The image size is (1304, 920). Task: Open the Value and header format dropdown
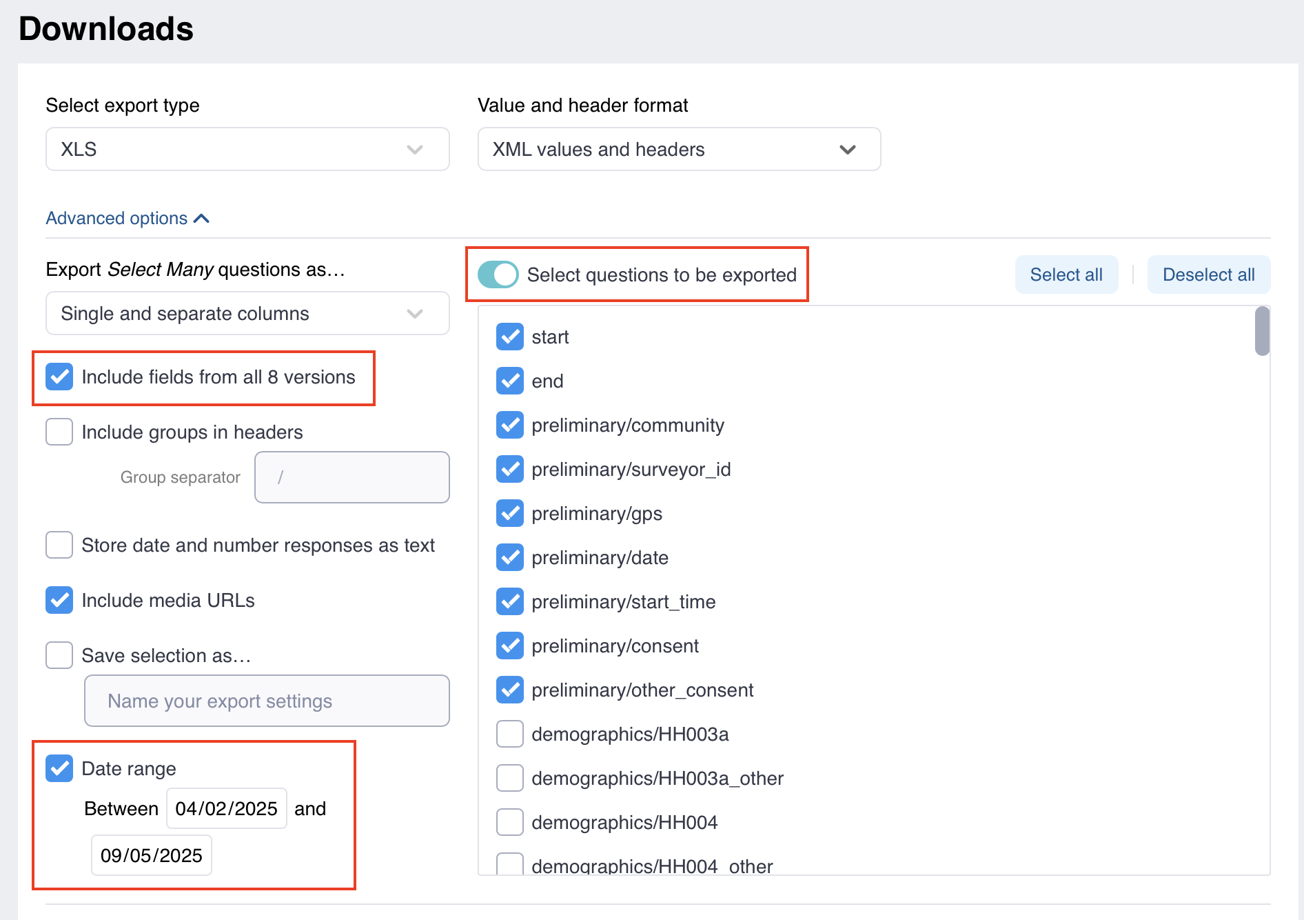point(678,149)
